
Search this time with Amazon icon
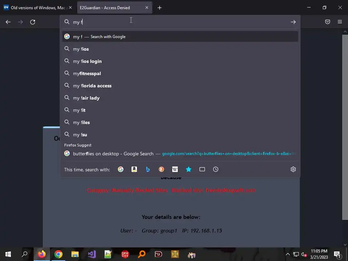point(134,169)
